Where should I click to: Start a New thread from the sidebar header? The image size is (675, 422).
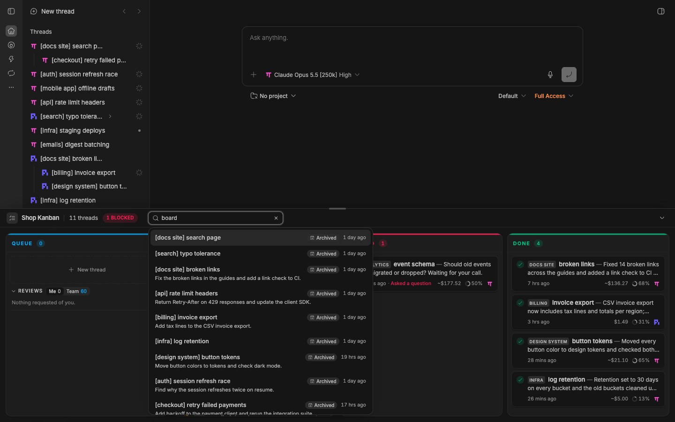[52, 11]
